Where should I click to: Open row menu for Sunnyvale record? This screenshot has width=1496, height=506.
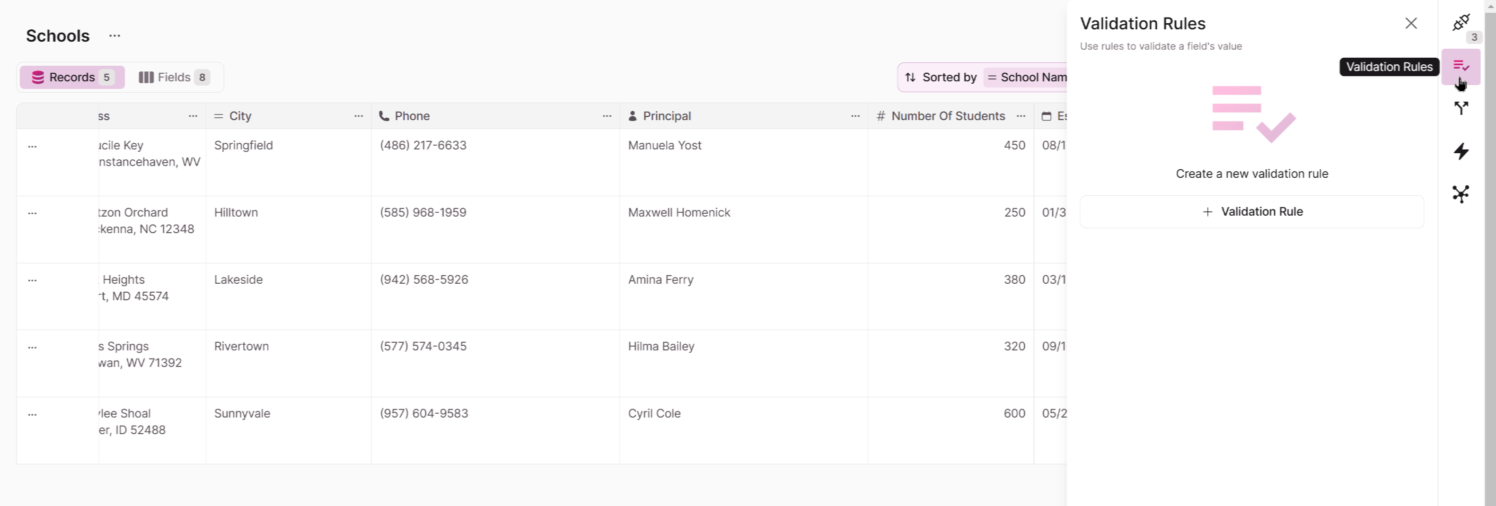click(x=33, y=414)
